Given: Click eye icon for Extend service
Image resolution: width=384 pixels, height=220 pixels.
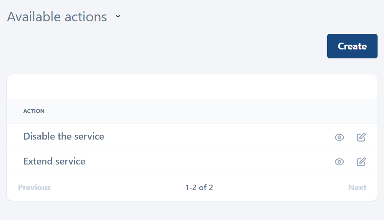Looking at the screenshot, I should [x=339, y=162].
